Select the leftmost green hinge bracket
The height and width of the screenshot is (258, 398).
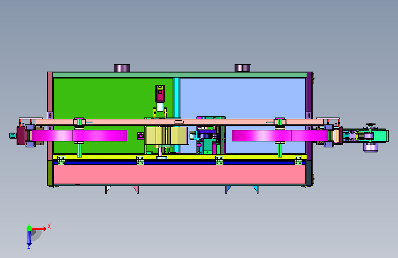click(61, 161)
